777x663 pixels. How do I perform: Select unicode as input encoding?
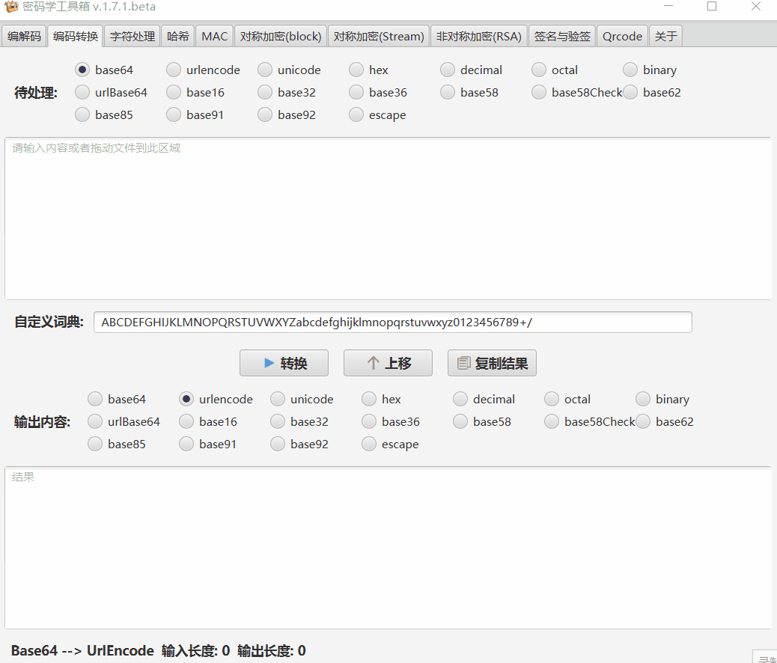click(x=264, y=70)
